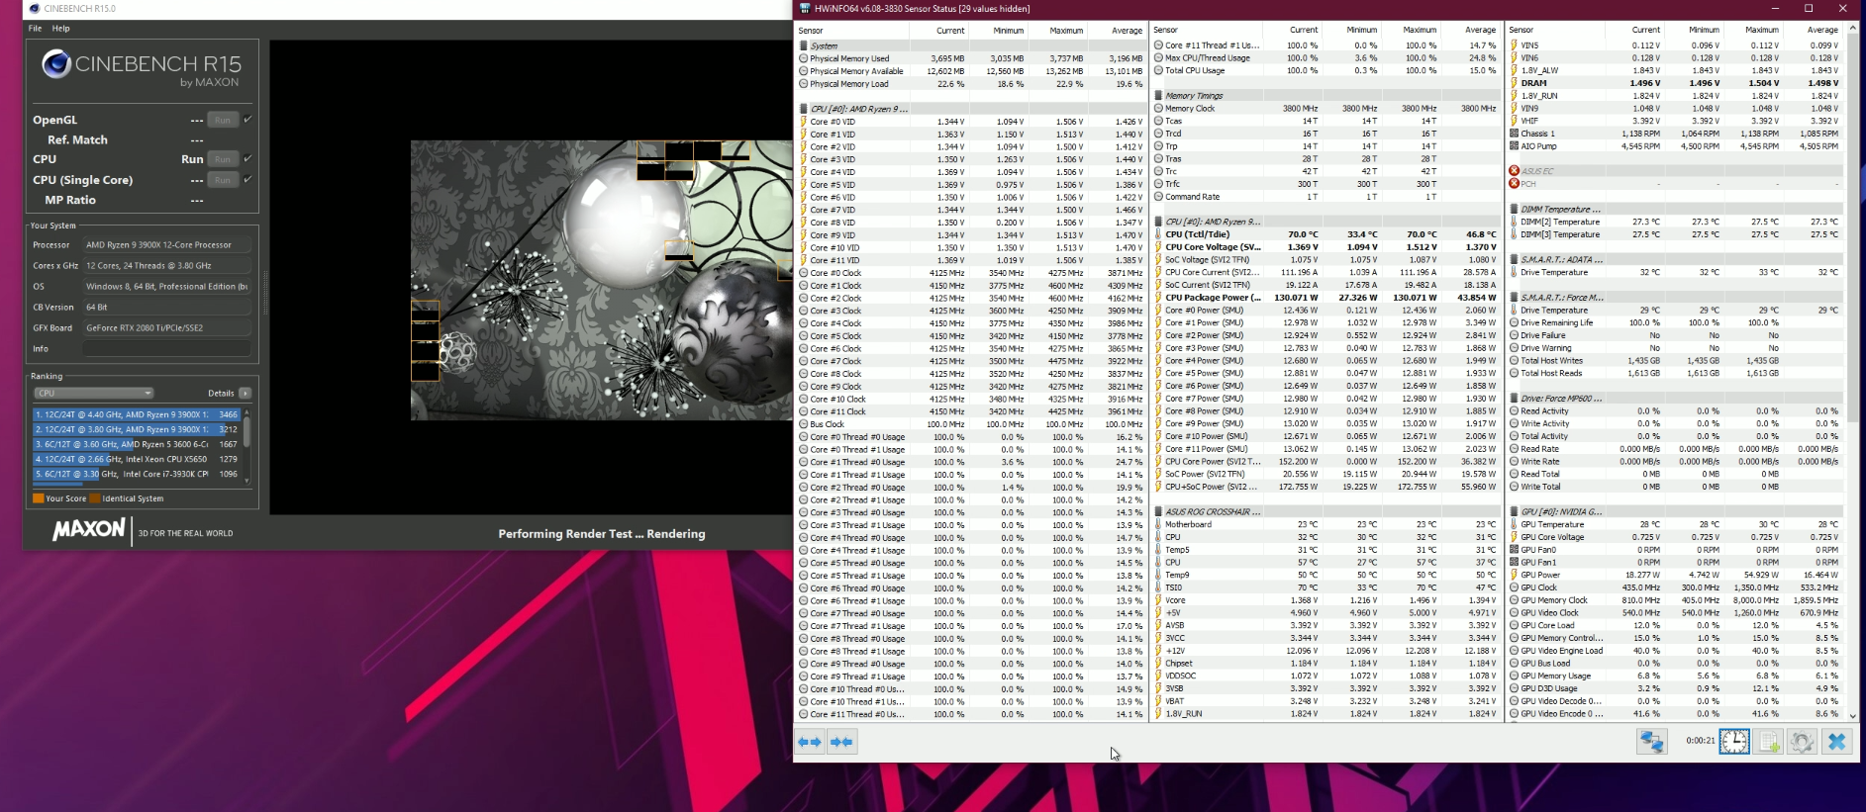Select ranking entry 4 Intel Xeon X5650
The image size is (1866, 812).
point(137,459)
